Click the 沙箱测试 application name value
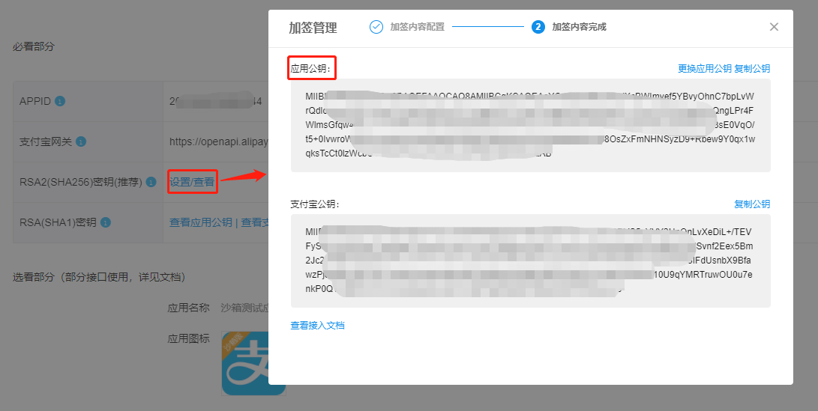 [244, 308]
